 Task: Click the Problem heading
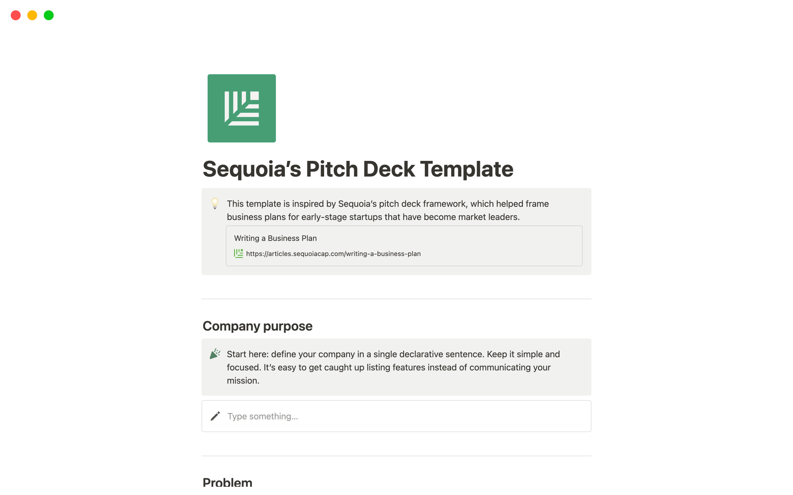coord(227,482)
